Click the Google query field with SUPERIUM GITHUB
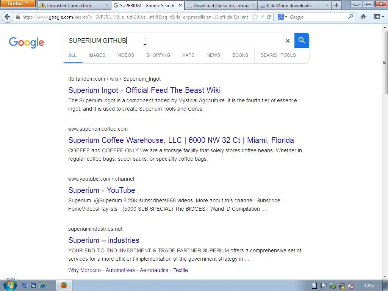The height and width of the screenshot is (291, 388). [x=173, y=41]
